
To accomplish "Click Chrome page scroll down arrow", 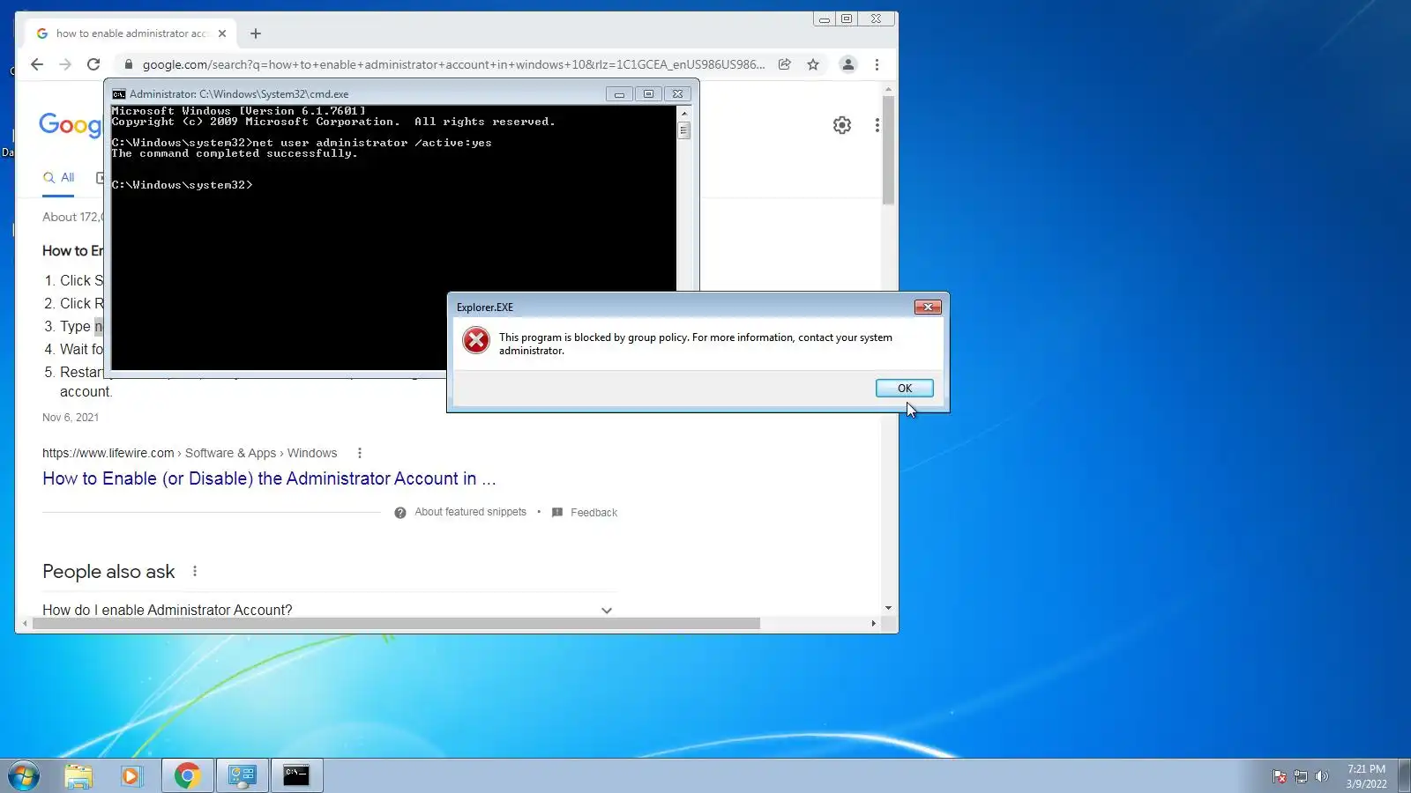I will 888,608.
